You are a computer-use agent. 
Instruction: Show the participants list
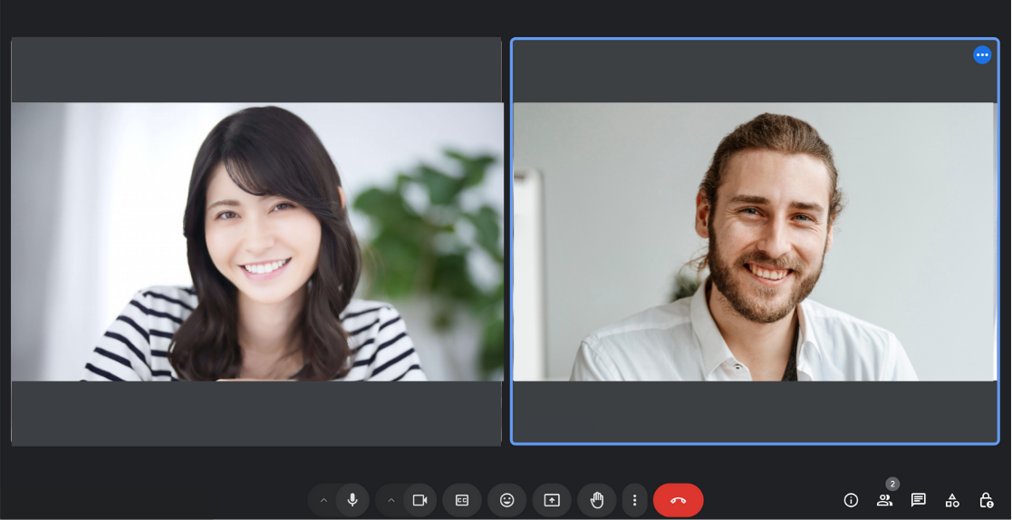pyautogui.click(x=884, y=500)
